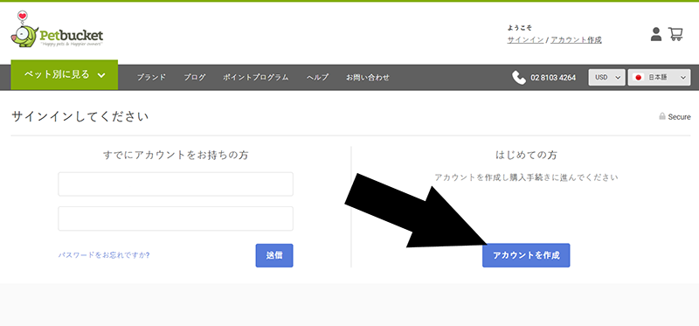Focus the second login input field
Viewport: 699px width, 326px height.
pos(176,218)
